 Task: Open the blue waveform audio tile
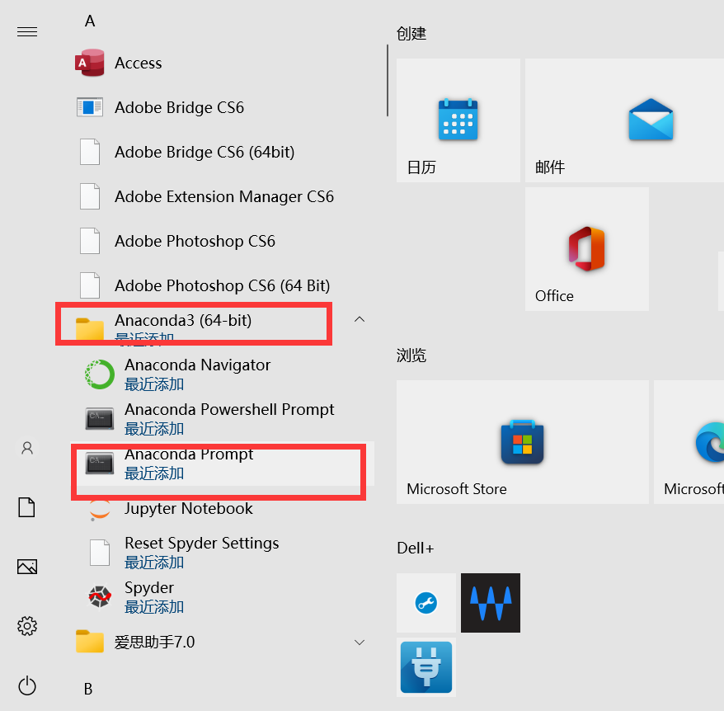[491, 603]
